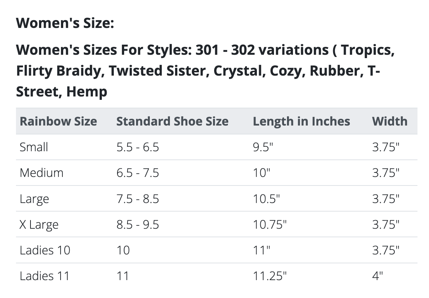The height and width of the screenshot is (298, 429).
Task: Select the "Ladies 10" row label
Action: pos(45,250)
